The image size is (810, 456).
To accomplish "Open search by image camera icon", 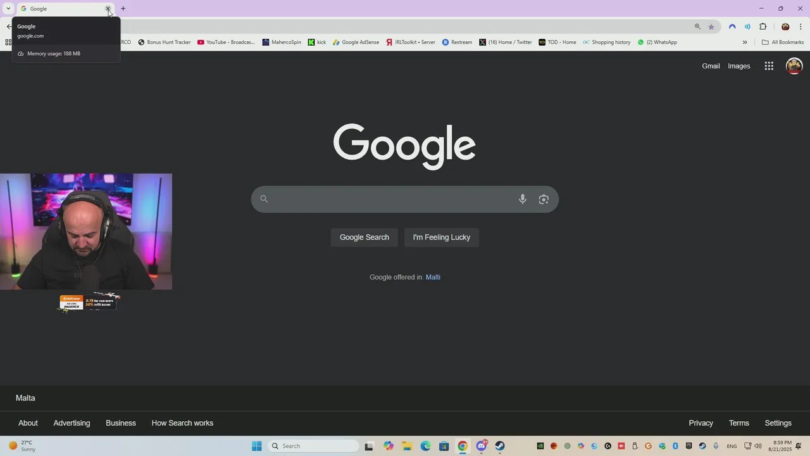I will [544, 199].
